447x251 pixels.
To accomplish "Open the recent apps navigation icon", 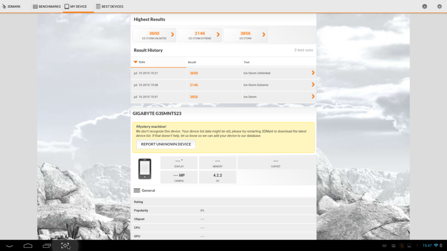I will point(47,246).
